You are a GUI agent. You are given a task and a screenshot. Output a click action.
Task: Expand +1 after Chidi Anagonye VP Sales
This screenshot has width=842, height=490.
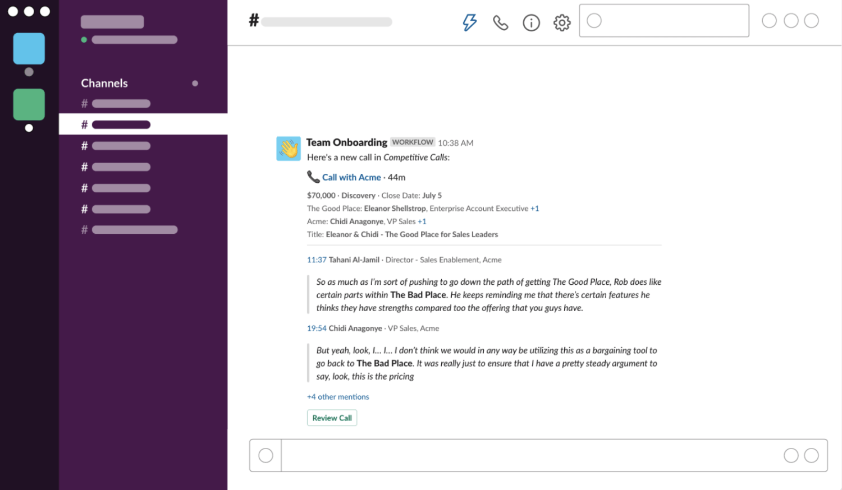tap(422, 221)
